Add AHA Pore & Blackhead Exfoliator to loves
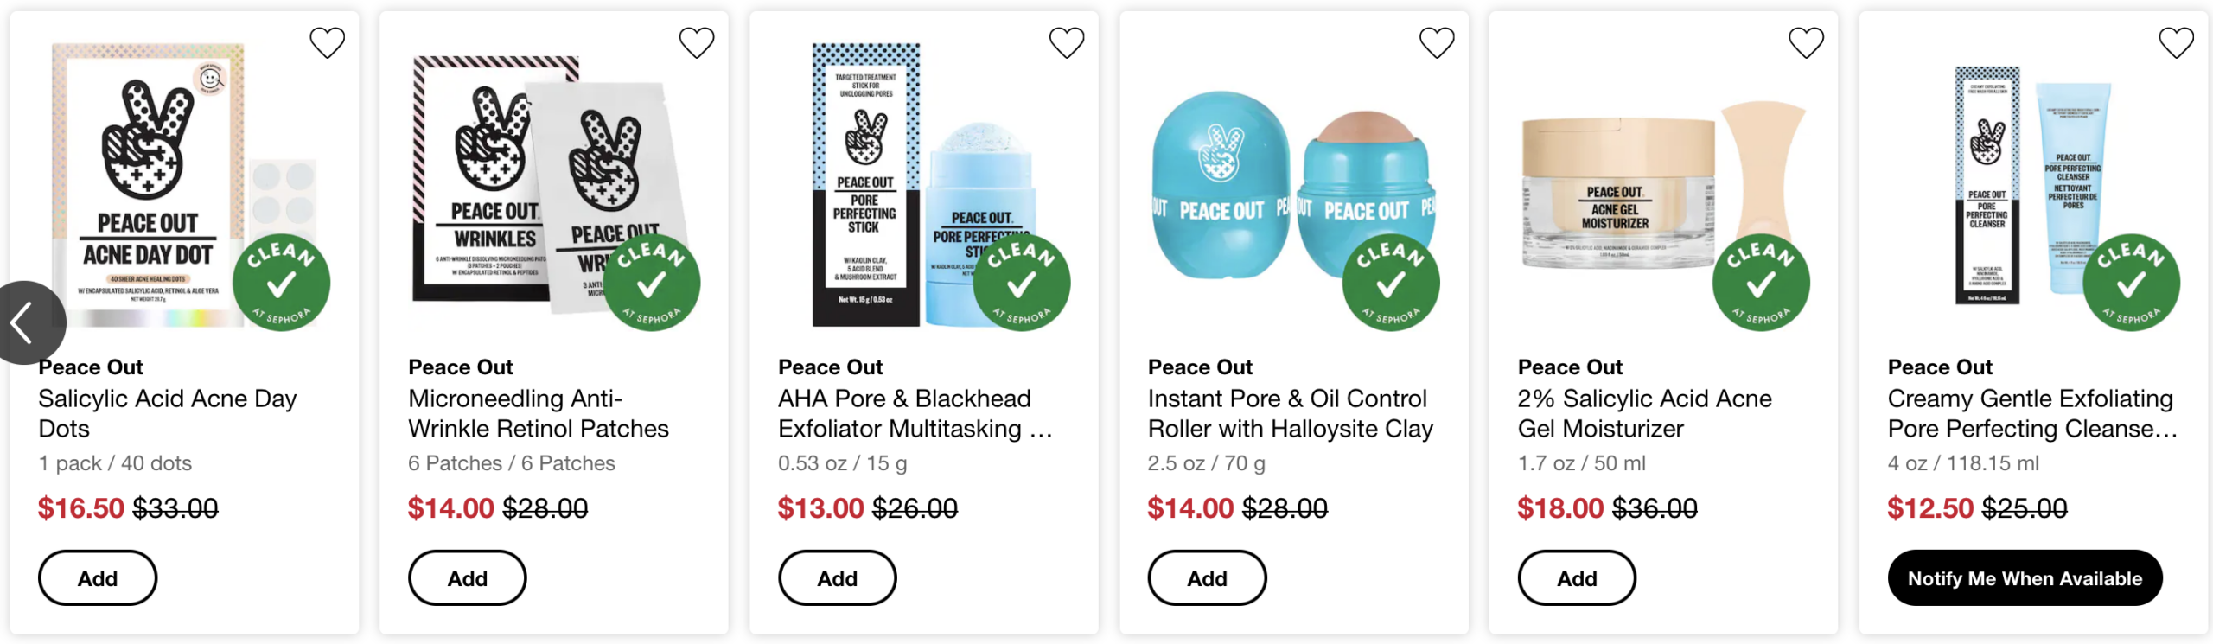The height and width of the screenshot is (644, 2213). [1067, 42]
